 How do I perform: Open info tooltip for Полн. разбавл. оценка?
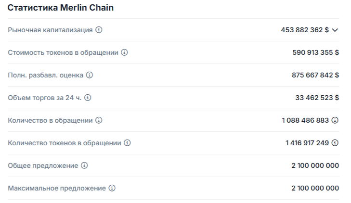coord(90,75)
